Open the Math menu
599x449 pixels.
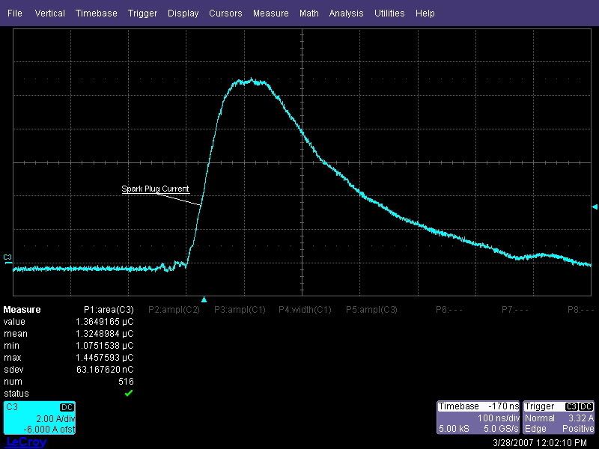[x=309, y=13]
